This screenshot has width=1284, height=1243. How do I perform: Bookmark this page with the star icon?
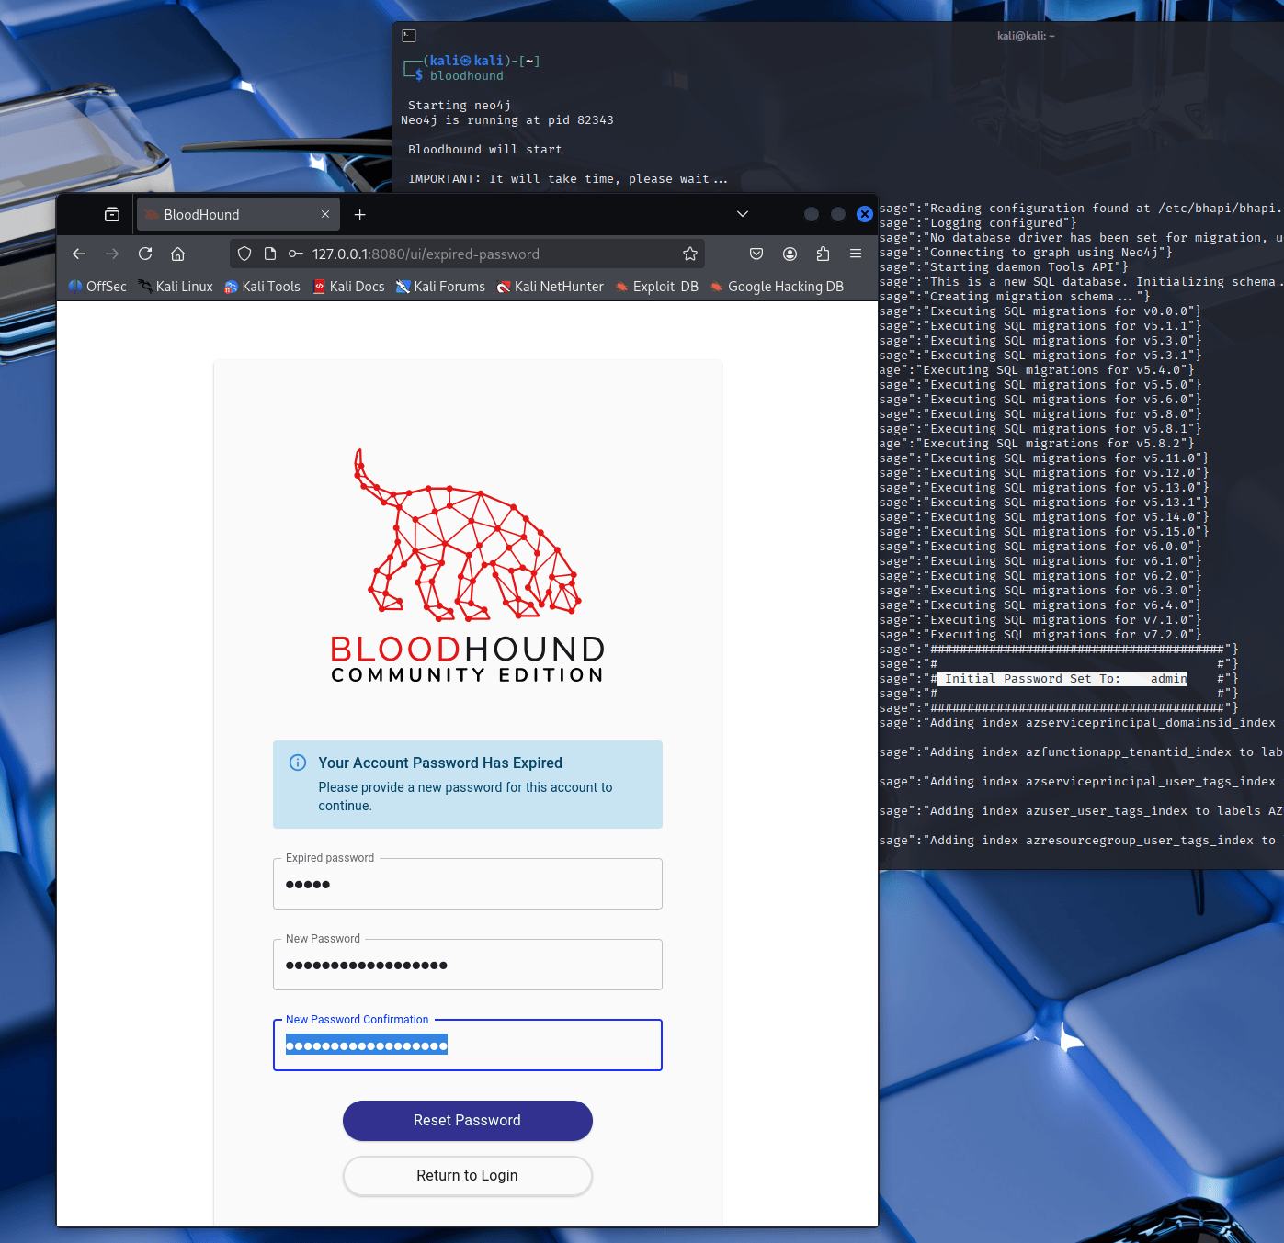click(x=690, y=254)
